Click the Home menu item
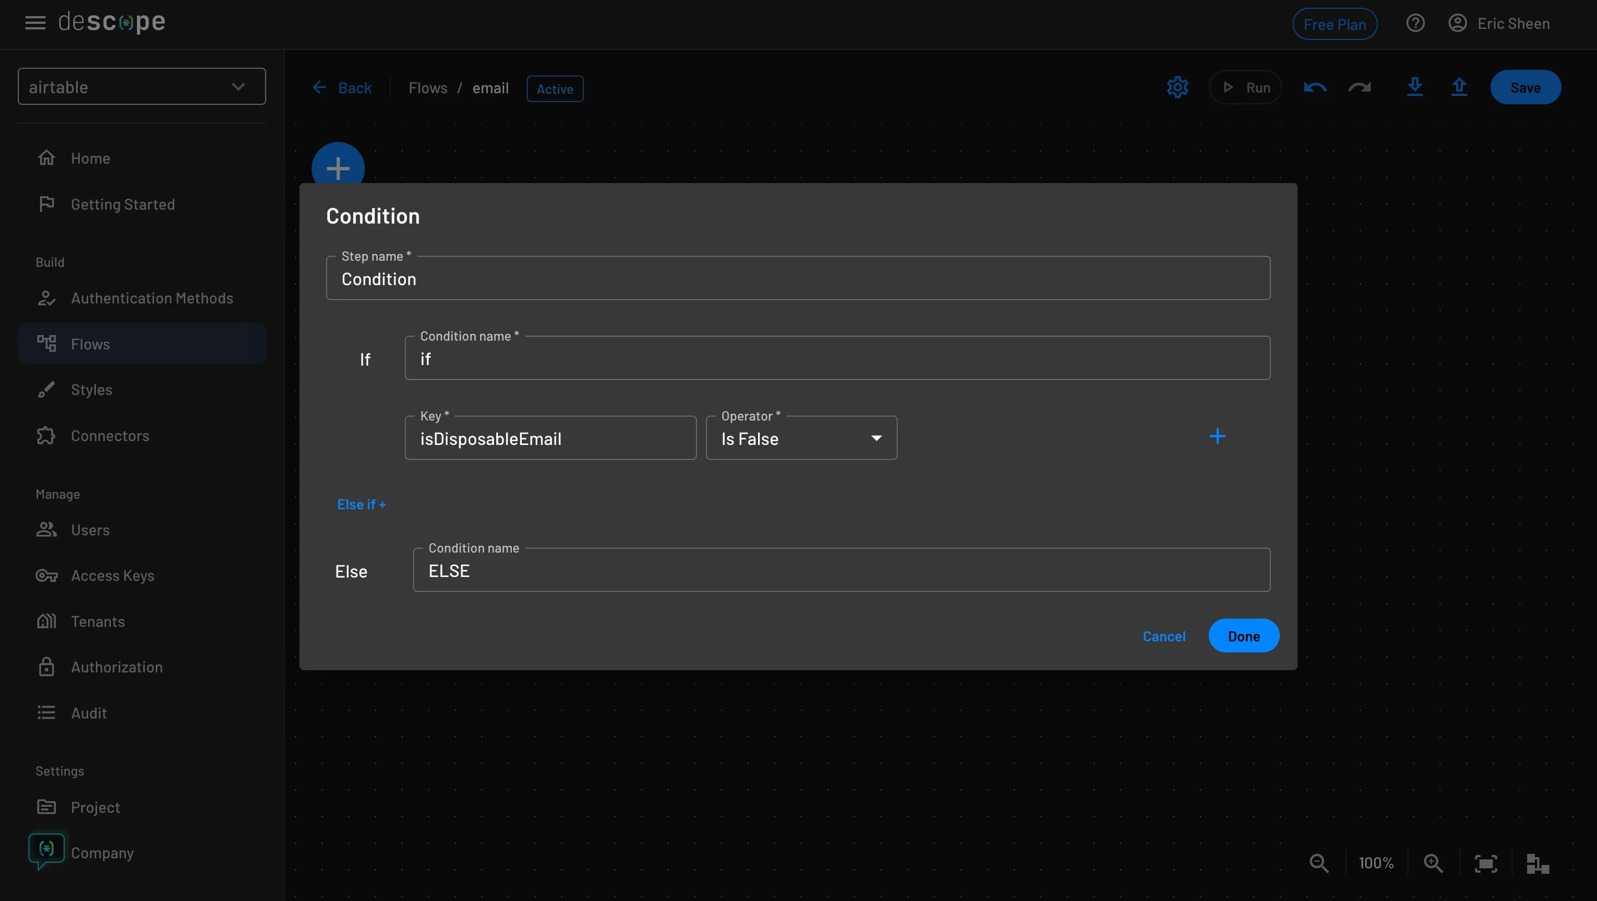This screenshot has width=1597, height=901. [x=90, y=158]
